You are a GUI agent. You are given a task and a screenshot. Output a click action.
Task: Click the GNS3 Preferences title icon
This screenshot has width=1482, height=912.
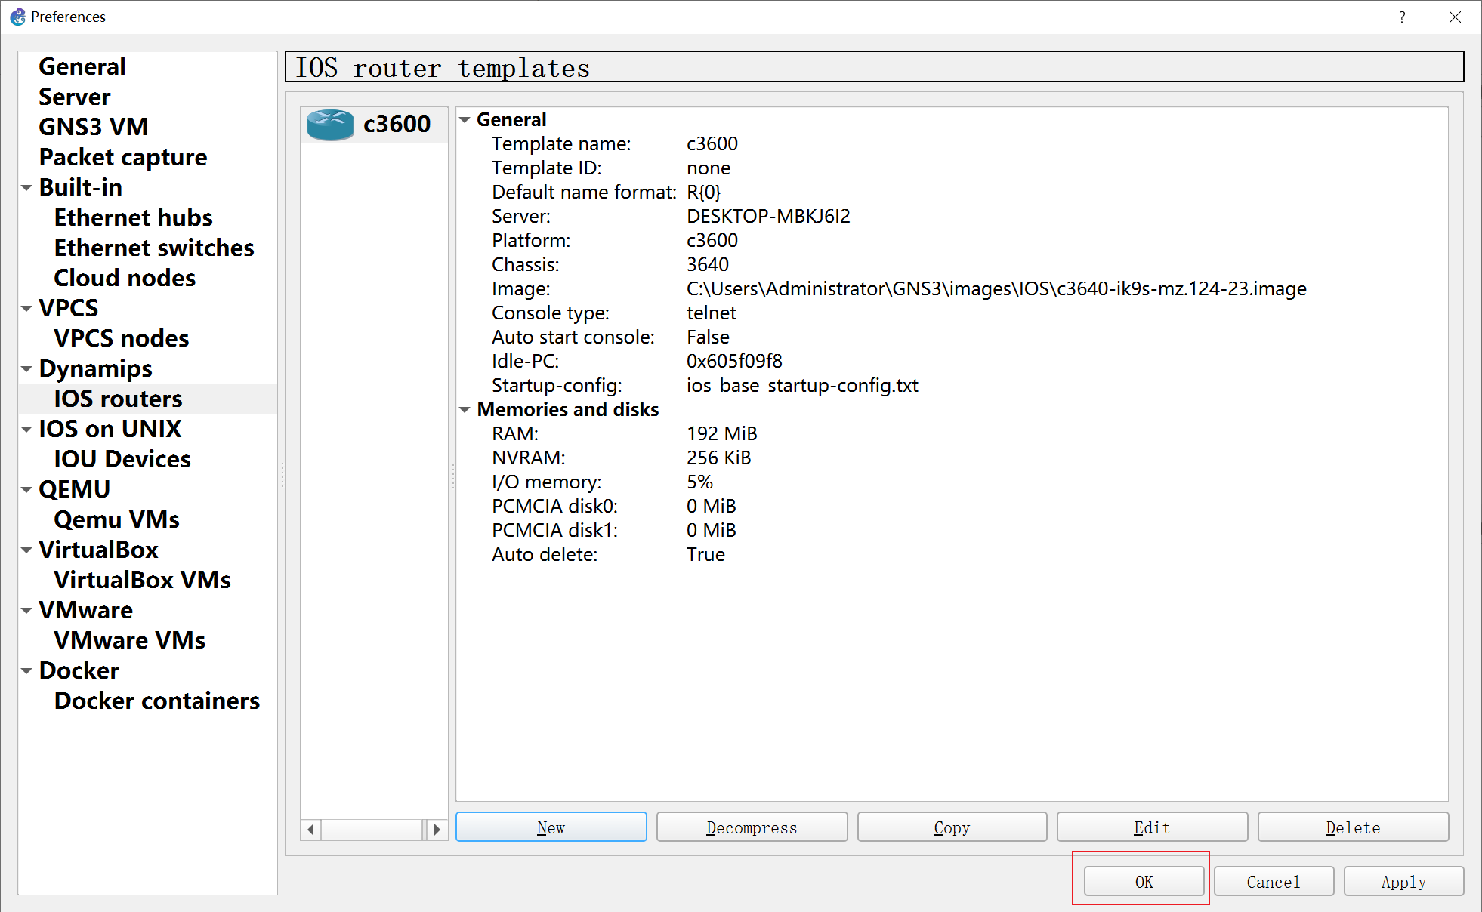pos(17,17)
